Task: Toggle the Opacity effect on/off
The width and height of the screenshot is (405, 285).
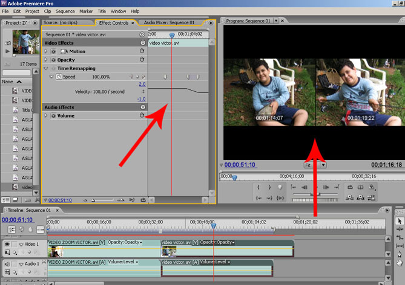Action: [53, 60]
